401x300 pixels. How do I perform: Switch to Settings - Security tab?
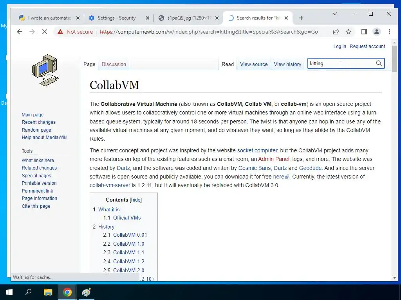pyautogui.click(x=117, y=18)
